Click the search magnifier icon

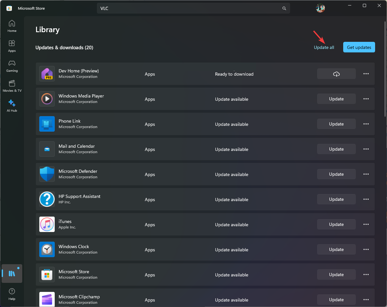tap(284, 8)
